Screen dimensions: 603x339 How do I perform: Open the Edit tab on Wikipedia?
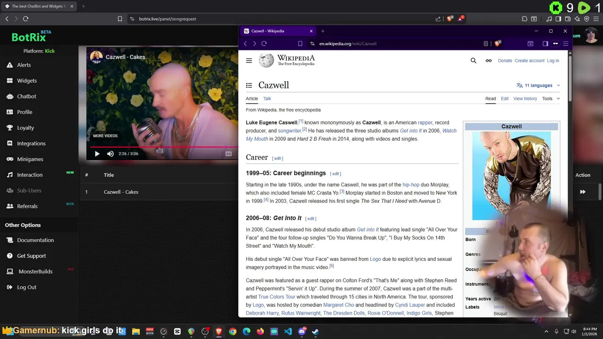505,98
